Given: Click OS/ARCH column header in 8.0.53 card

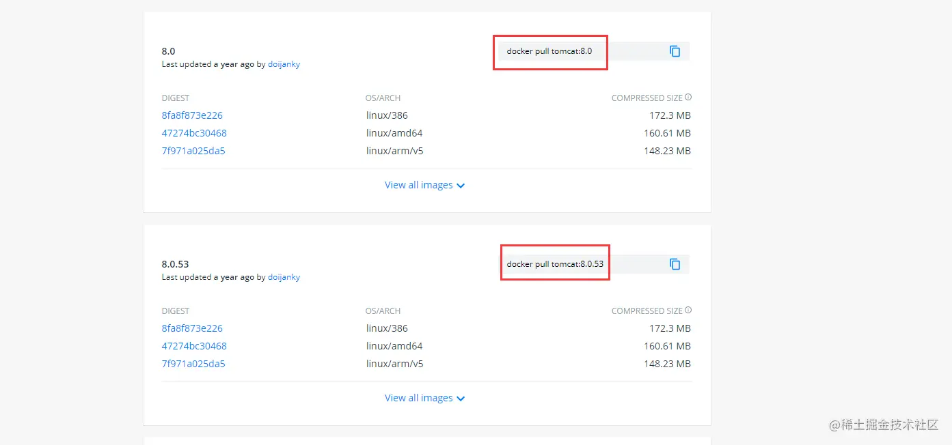Looking at the screenshot, I should pyautogui.click(x=383, y=311).
